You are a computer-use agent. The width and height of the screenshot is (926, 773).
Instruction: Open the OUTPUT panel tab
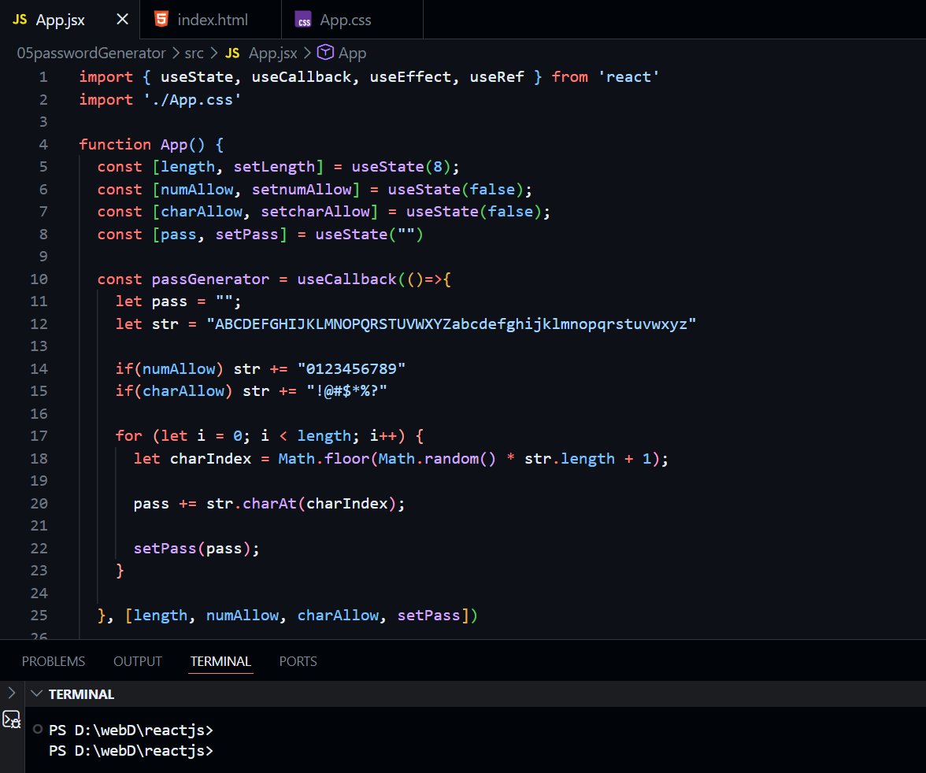[x=138, y=661]
